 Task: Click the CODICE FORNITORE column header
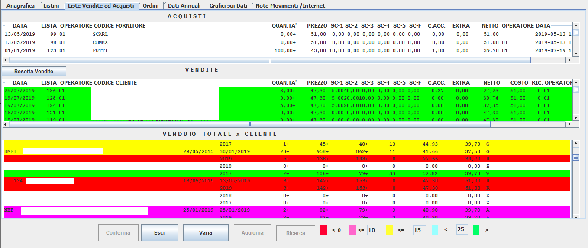click(120, 26)
